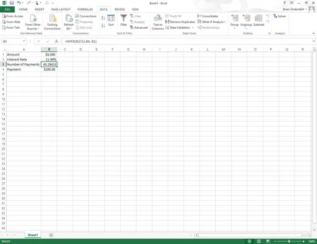
Task: Click the Save icon in quick access toolbar
Action: [12, 3]
